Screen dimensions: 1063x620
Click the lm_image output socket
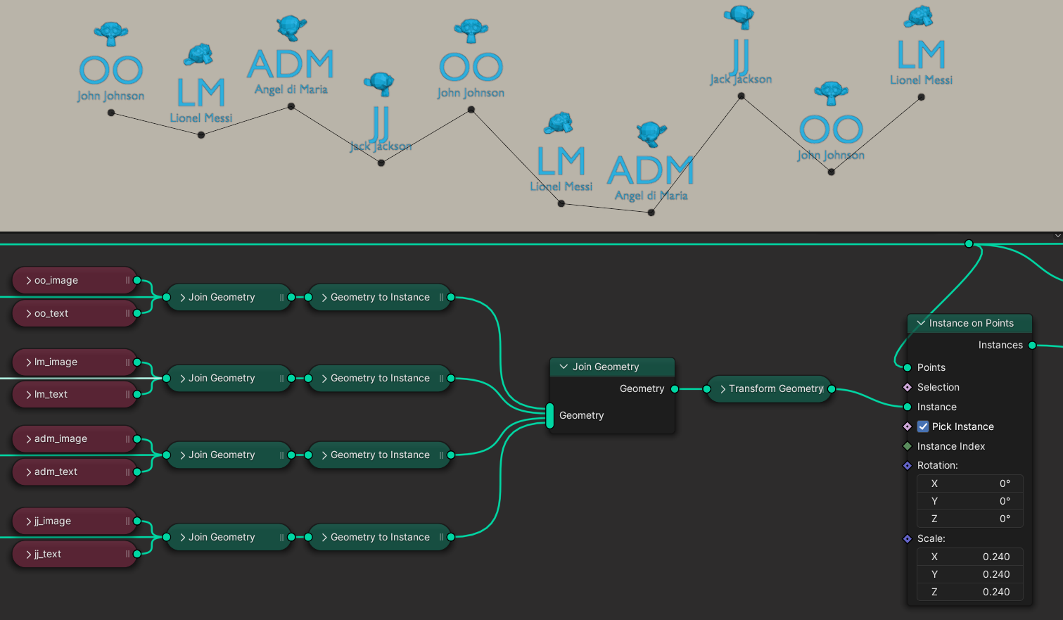(137, 362)
